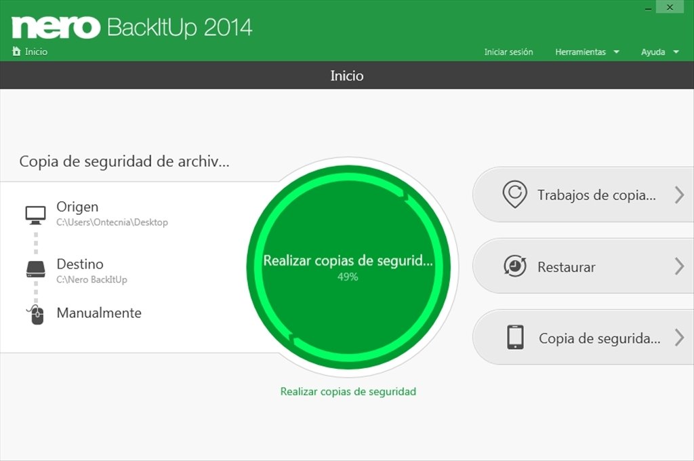
Task: Click the C:\Nero BackItUp destination path
Action: 91,279
